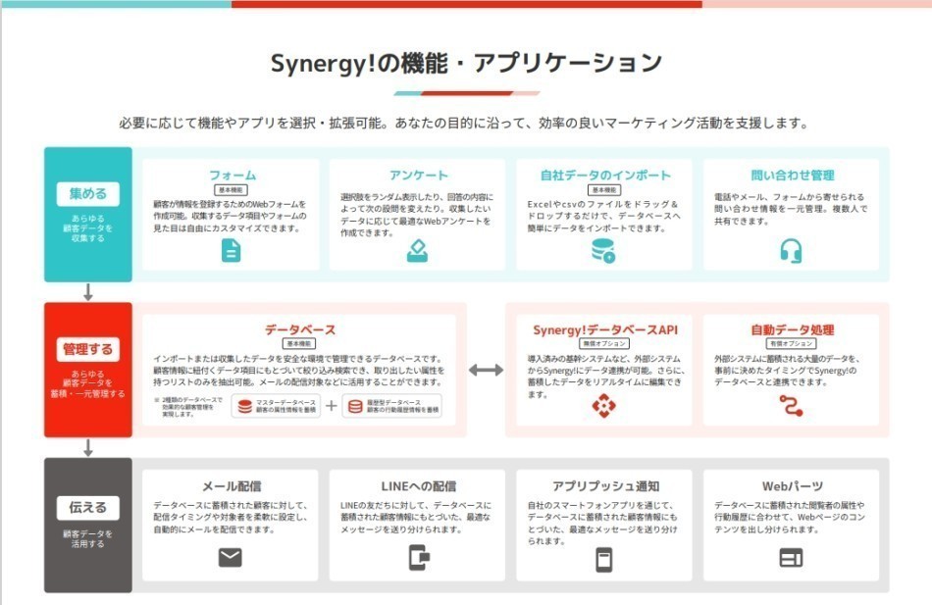The image size is (932, 605).
Task: Click the database import icon
Action: [603, 251]
